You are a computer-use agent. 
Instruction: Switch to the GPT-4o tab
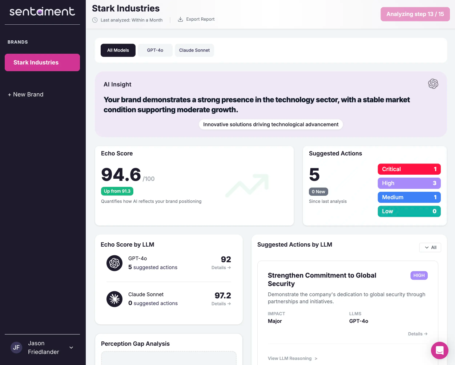(155, 50)
